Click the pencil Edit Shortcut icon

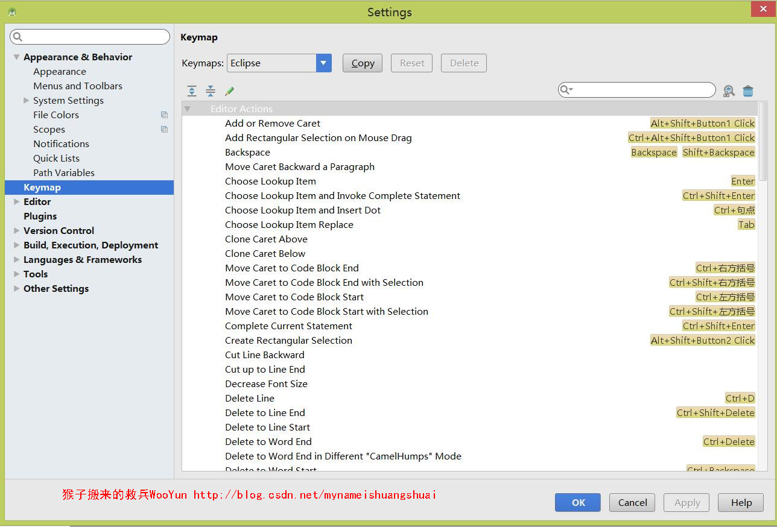click(x=229, y=91)
